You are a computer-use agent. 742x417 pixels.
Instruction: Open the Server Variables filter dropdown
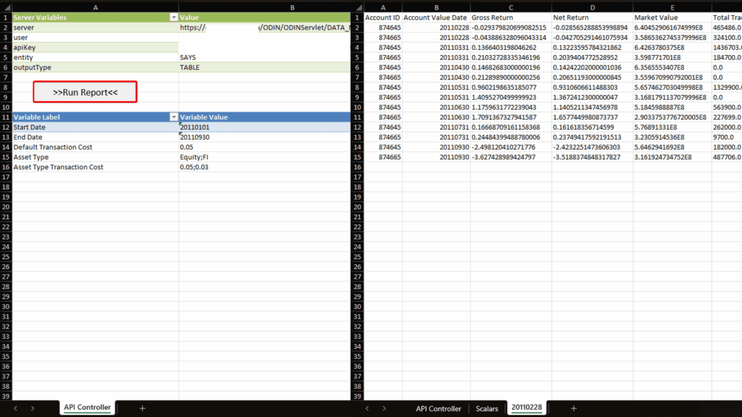(173, 17)
